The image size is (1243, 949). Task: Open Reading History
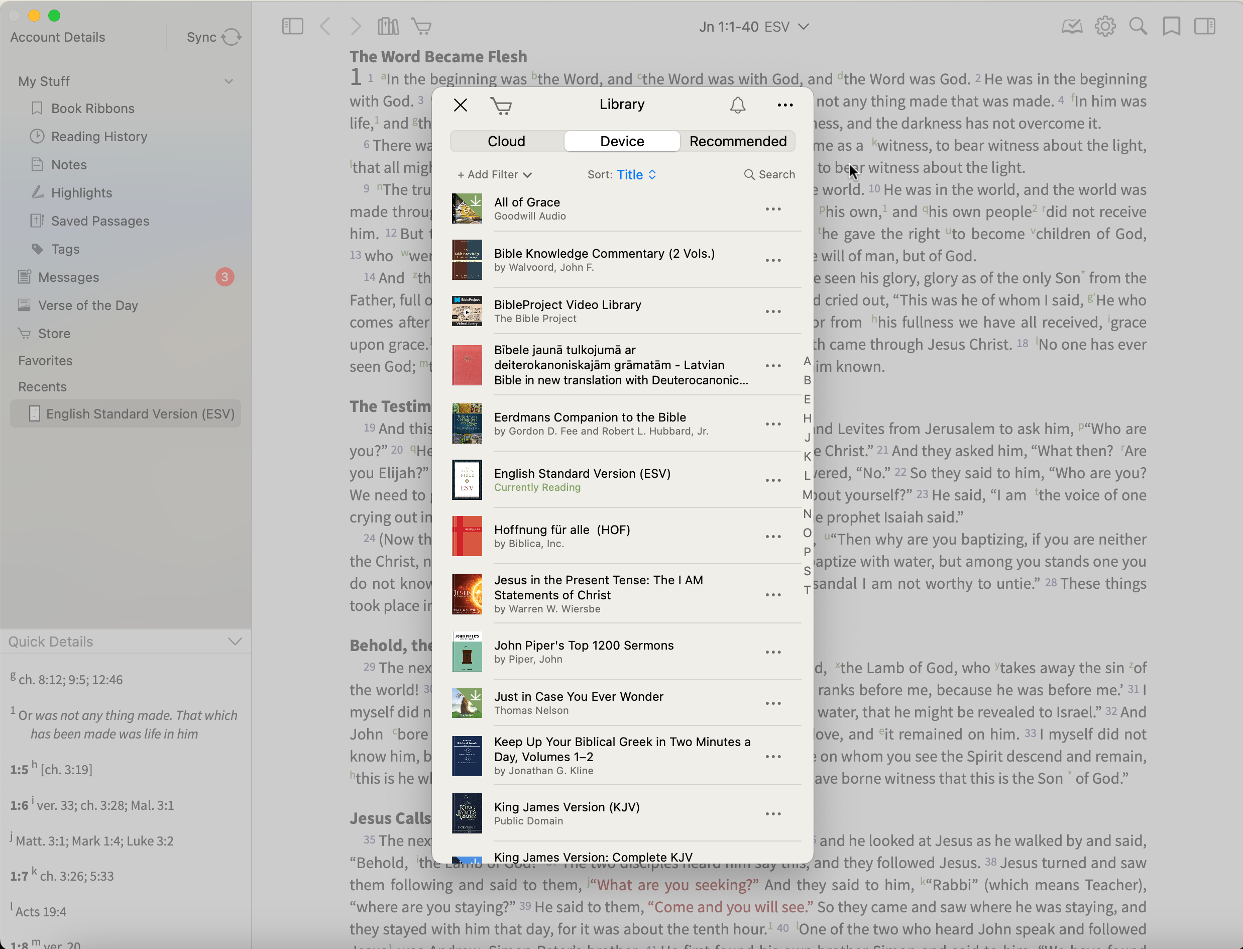click(x=99, y=137)
